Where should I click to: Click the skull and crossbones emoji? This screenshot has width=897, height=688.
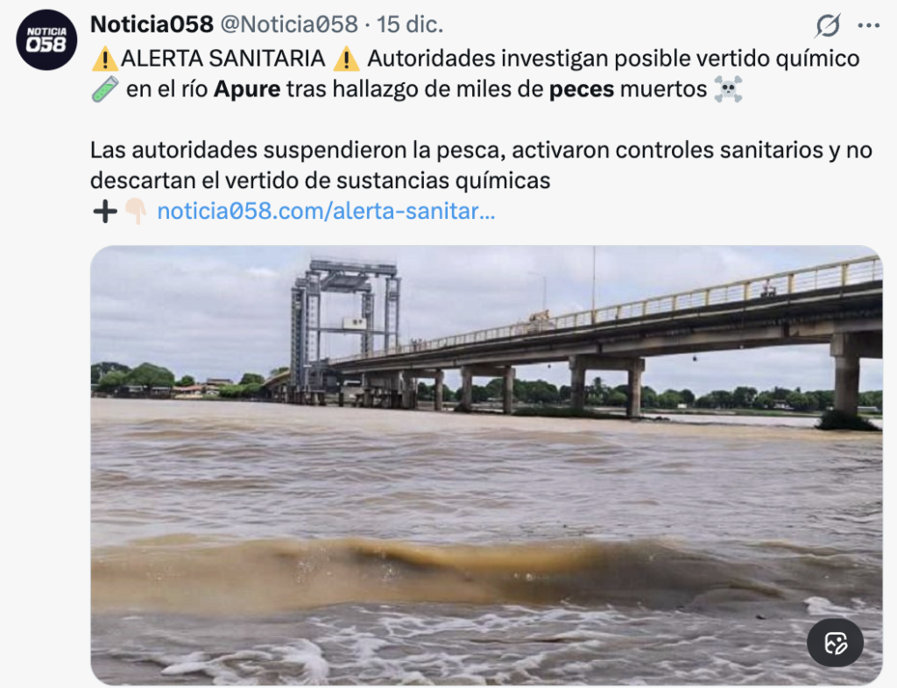(728, 89)
